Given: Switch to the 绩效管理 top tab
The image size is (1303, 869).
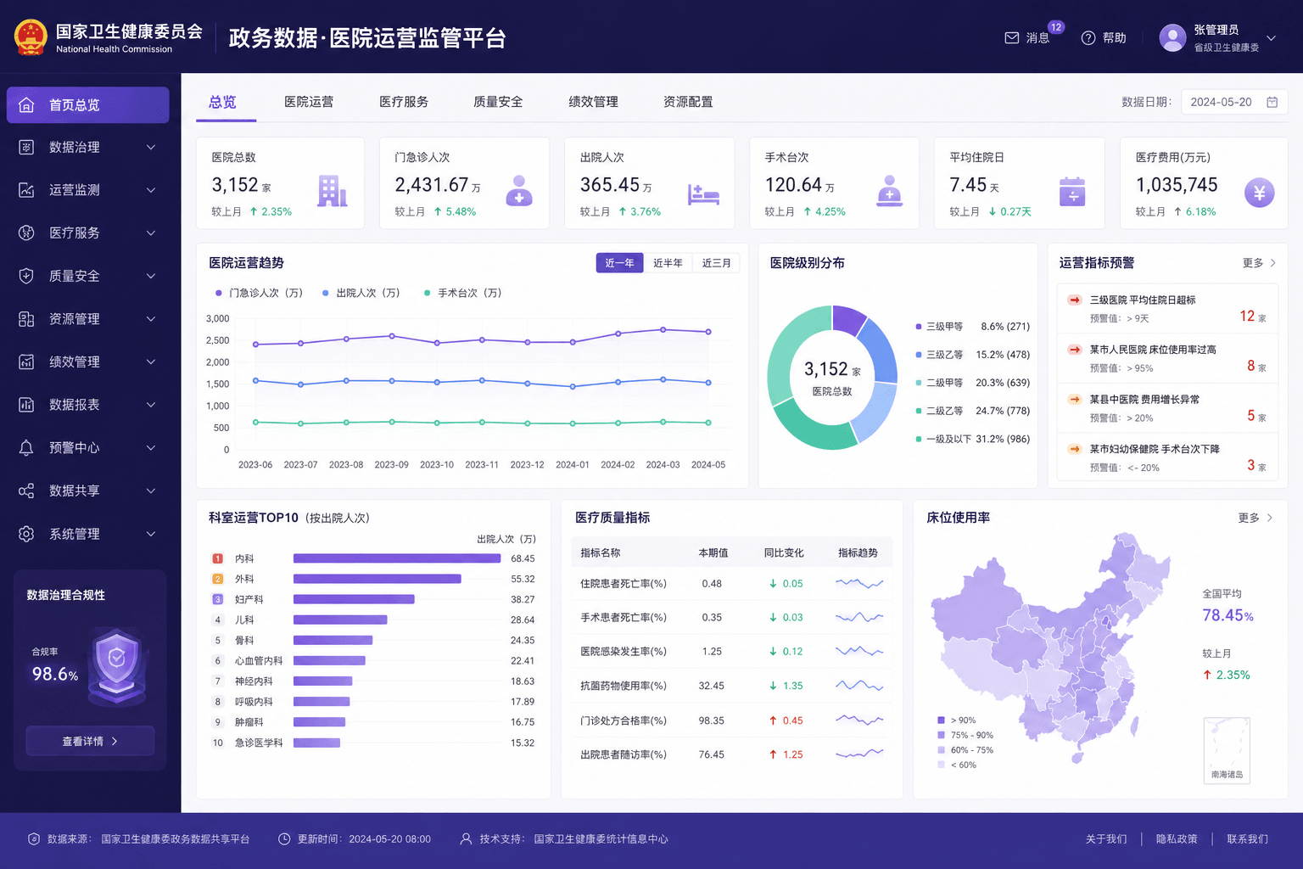Looking at the screenshot, I should pyautogui.click(x=593, y=102).
